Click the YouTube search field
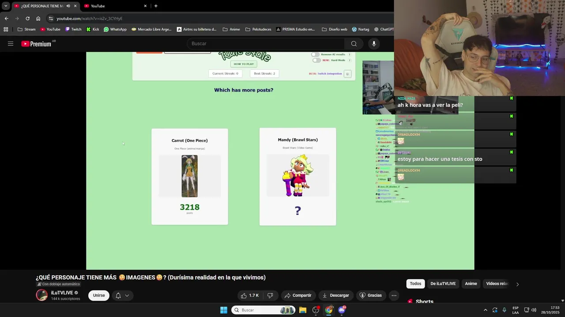This screenshot has height=317, width=565. tap(266, 44)
